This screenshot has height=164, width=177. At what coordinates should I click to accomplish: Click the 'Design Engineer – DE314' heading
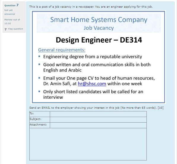[x=99, y=40]
